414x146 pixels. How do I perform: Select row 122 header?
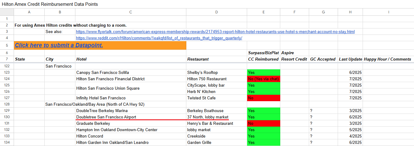(7, 66)
